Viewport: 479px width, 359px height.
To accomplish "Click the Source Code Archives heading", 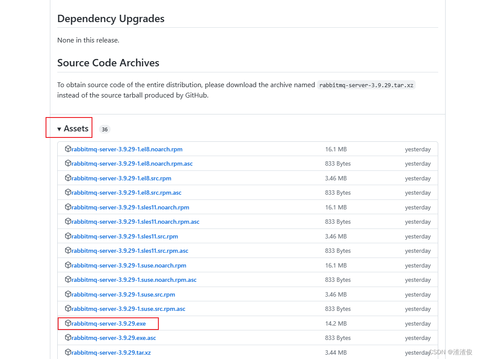I will click(x=108, y=63).
